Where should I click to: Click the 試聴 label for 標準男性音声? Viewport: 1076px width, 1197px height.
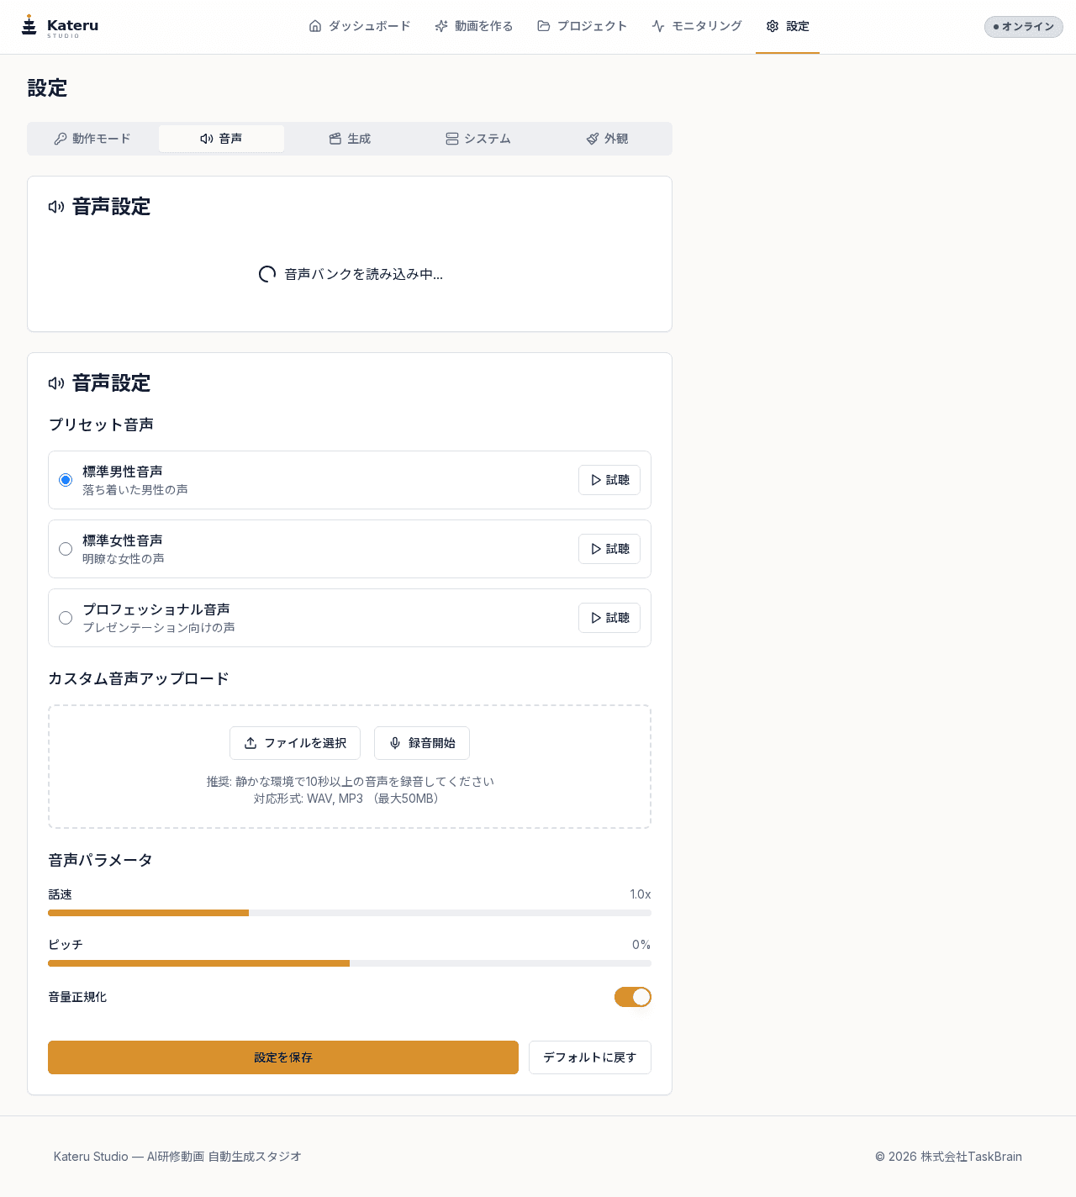click(618, 480)
